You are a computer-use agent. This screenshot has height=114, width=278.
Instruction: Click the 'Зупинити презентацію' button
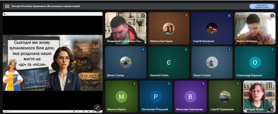[262, 6]
